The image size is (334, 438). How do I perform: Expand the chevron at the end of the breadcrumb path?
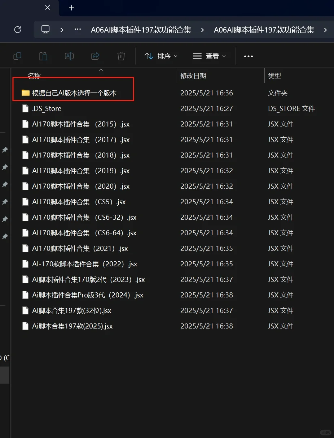(326, 30)
